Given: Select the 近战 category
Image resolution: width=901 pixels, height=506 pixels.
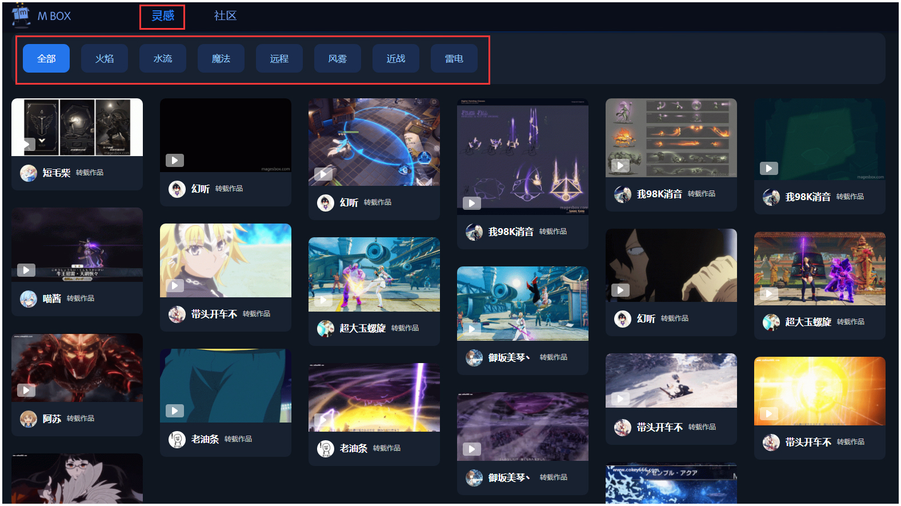Looking at the screenshot, I should [396, 58].
